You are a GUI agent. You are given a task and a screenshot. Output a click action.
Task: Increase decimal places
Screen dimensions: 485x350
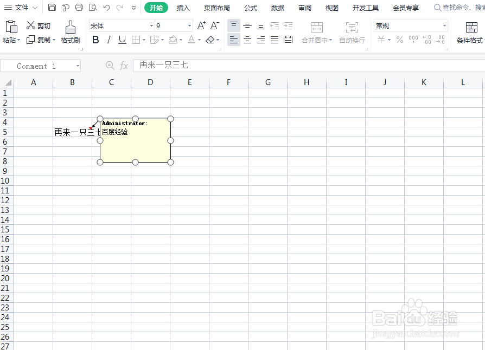coord(427,40)
